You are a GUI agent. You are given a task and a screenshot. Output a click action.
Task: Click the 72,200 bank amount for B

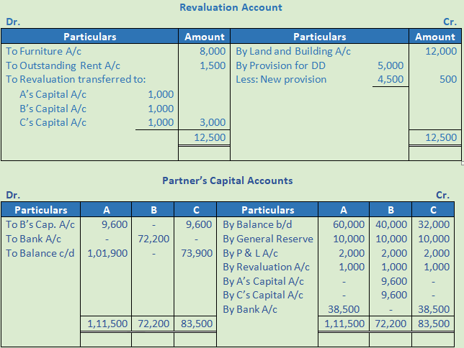tap(153, 239)
